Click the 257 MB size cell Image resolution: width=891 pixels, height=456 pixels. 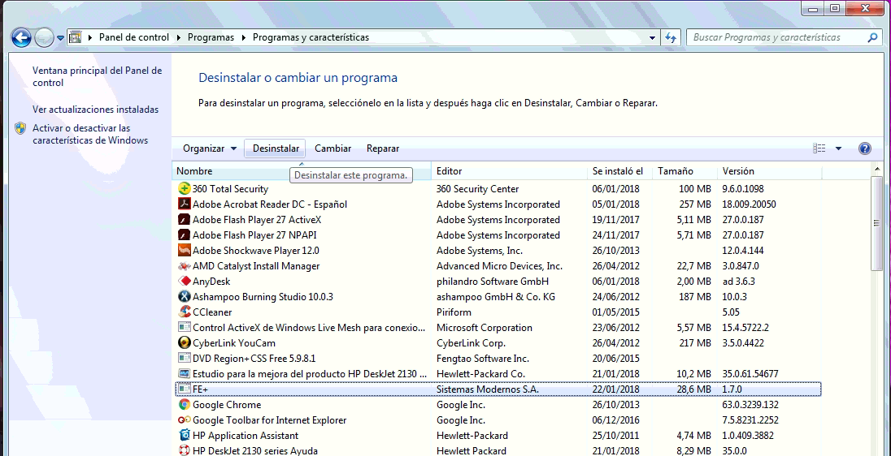[696, 204]
